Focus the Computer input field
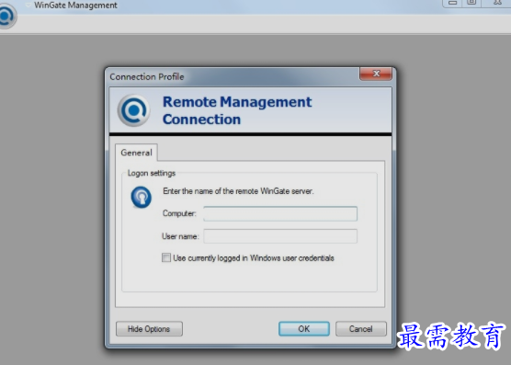 click(280, 214)
